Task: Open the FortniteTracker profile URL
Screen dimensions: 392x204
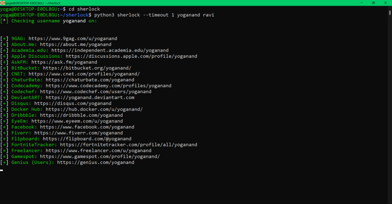Action: (x=129, y=144)
